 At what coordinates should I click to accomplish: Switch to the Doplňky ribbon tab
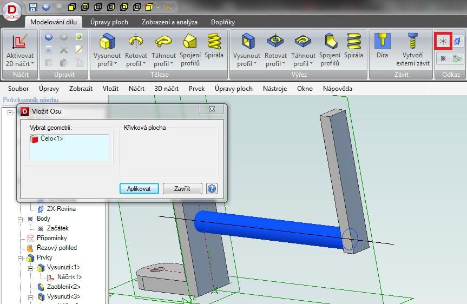pos(223,22)
